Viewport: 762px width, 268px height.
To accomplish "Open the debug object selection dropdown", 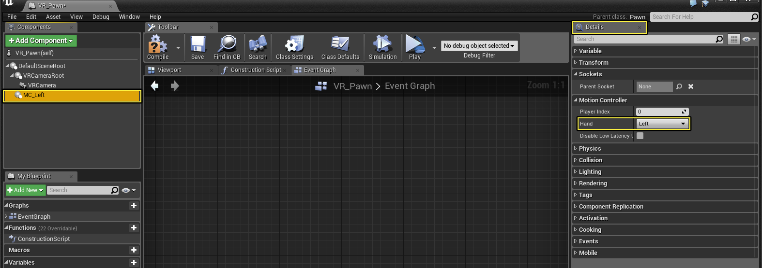I will tap(479, 46).
